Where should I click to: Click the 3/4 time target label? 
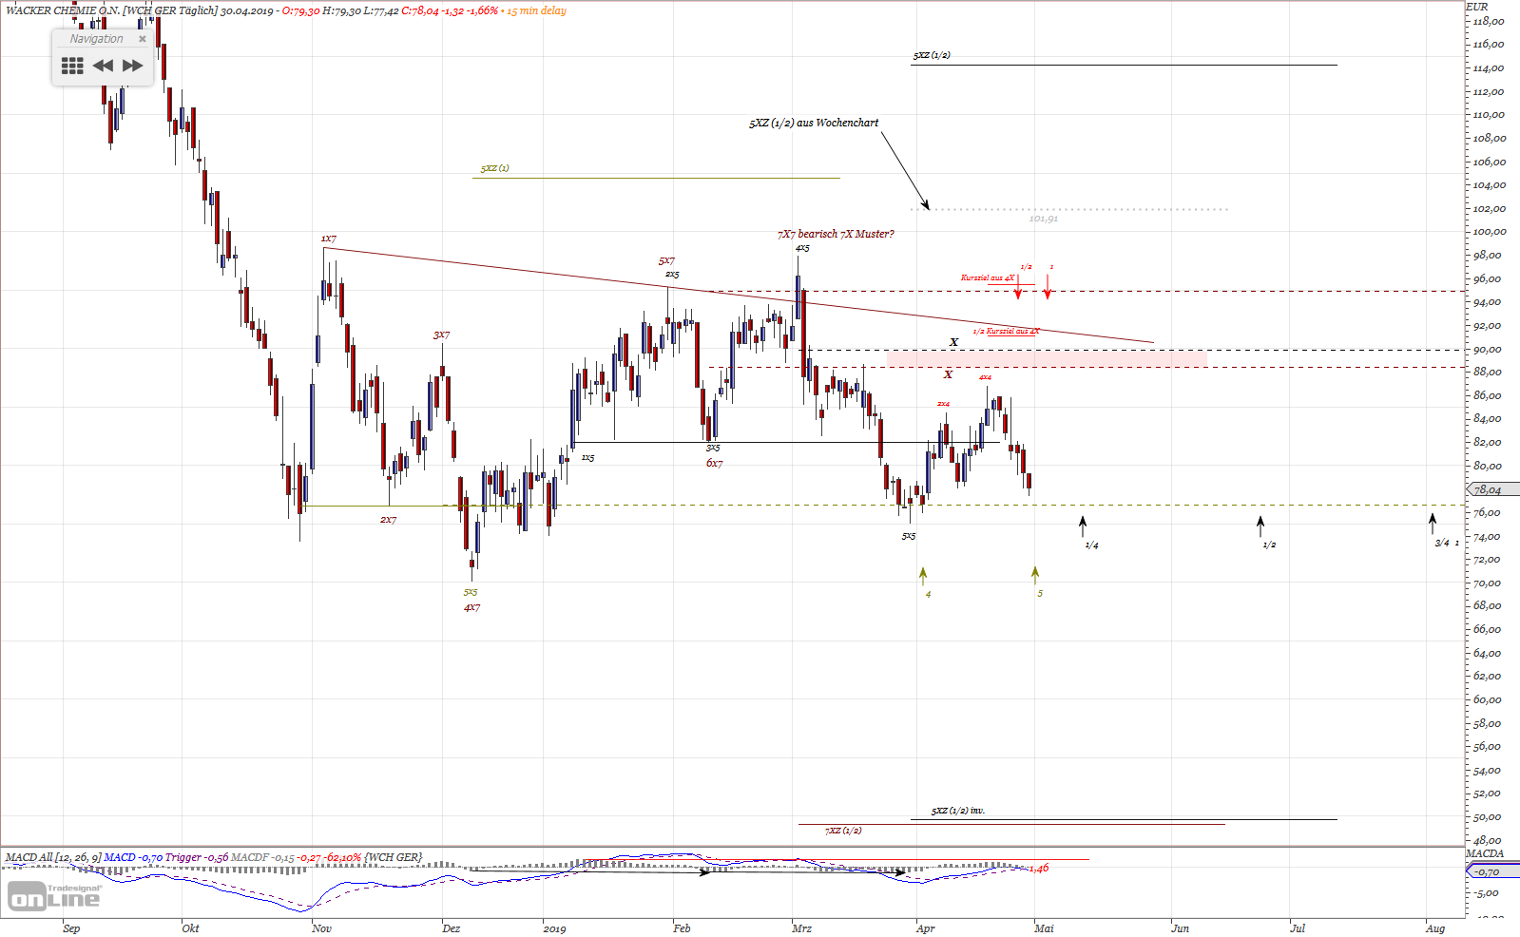click(x=1442, y=543)
